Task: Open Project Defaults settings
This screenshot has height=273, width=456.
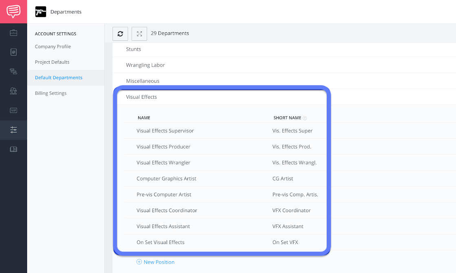Action: [x=52, y=62]
